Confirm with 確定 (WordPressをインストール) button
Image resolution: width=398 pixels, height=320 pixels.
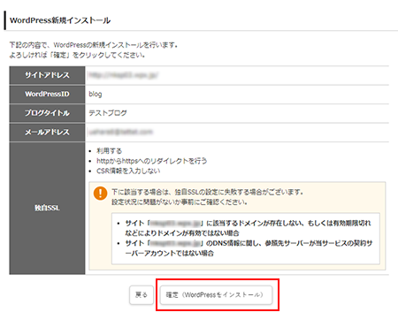(x=216, y=294)
